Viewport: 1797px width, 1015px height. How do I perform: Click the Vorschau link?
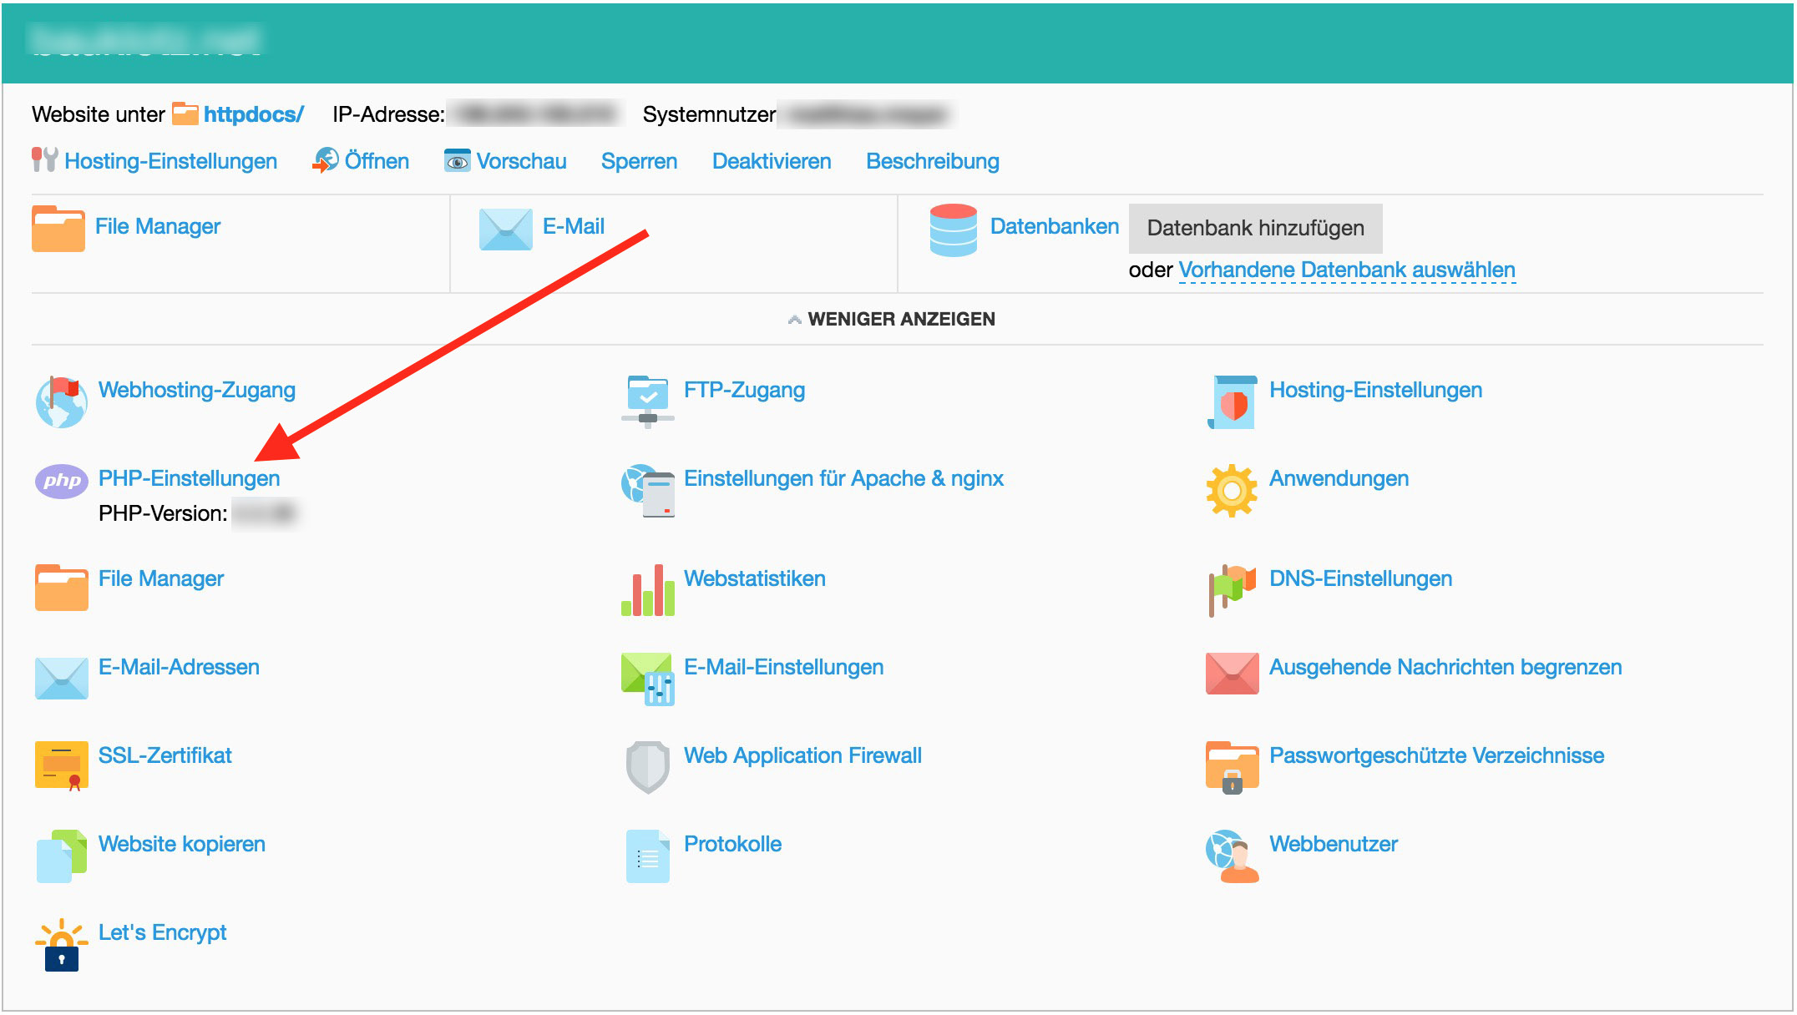coord(522,161)
